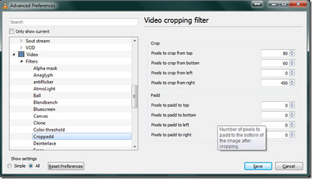Select Alpha mask filter
Screen dimensions: 312x179
pos(45,68)
